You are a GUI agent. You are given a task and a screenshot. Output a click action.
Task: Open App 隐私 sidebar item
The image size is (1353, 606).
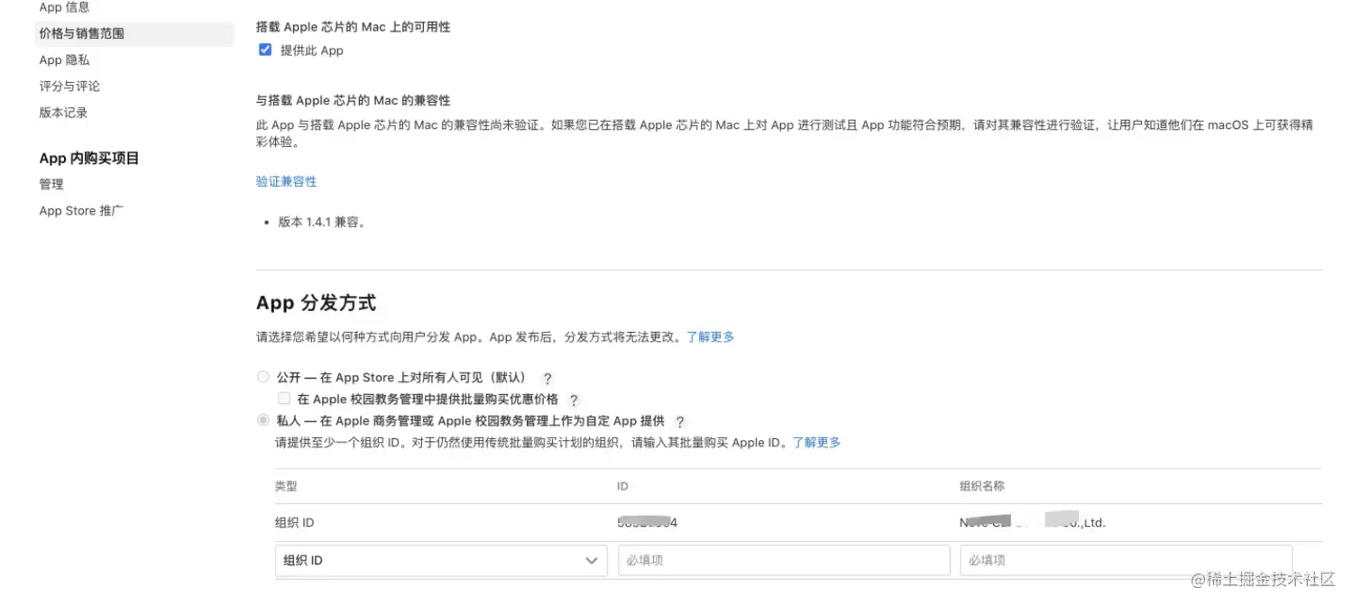coord(64,60)
